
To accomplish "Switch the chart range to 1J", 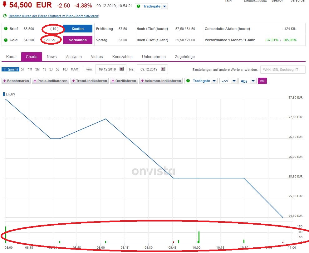I will coord(45,69).
